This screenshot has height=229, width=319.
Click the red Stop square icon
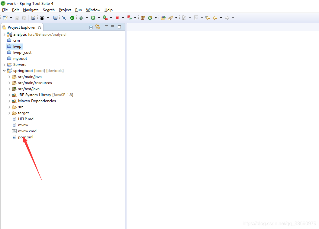(118, 18)
